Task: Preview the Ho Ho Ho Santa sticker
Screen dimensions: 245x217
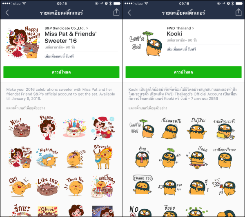Action: point(103,128)
